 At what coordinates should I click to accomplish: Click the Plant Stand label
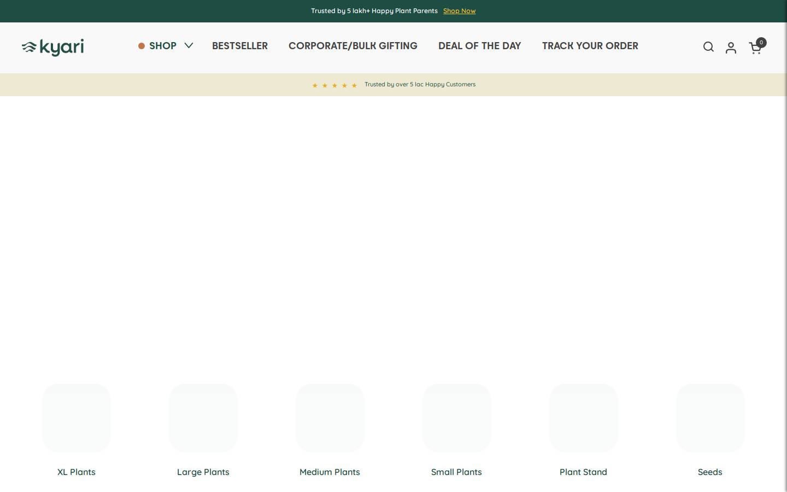pyautogui.click(x=584, y=472)
